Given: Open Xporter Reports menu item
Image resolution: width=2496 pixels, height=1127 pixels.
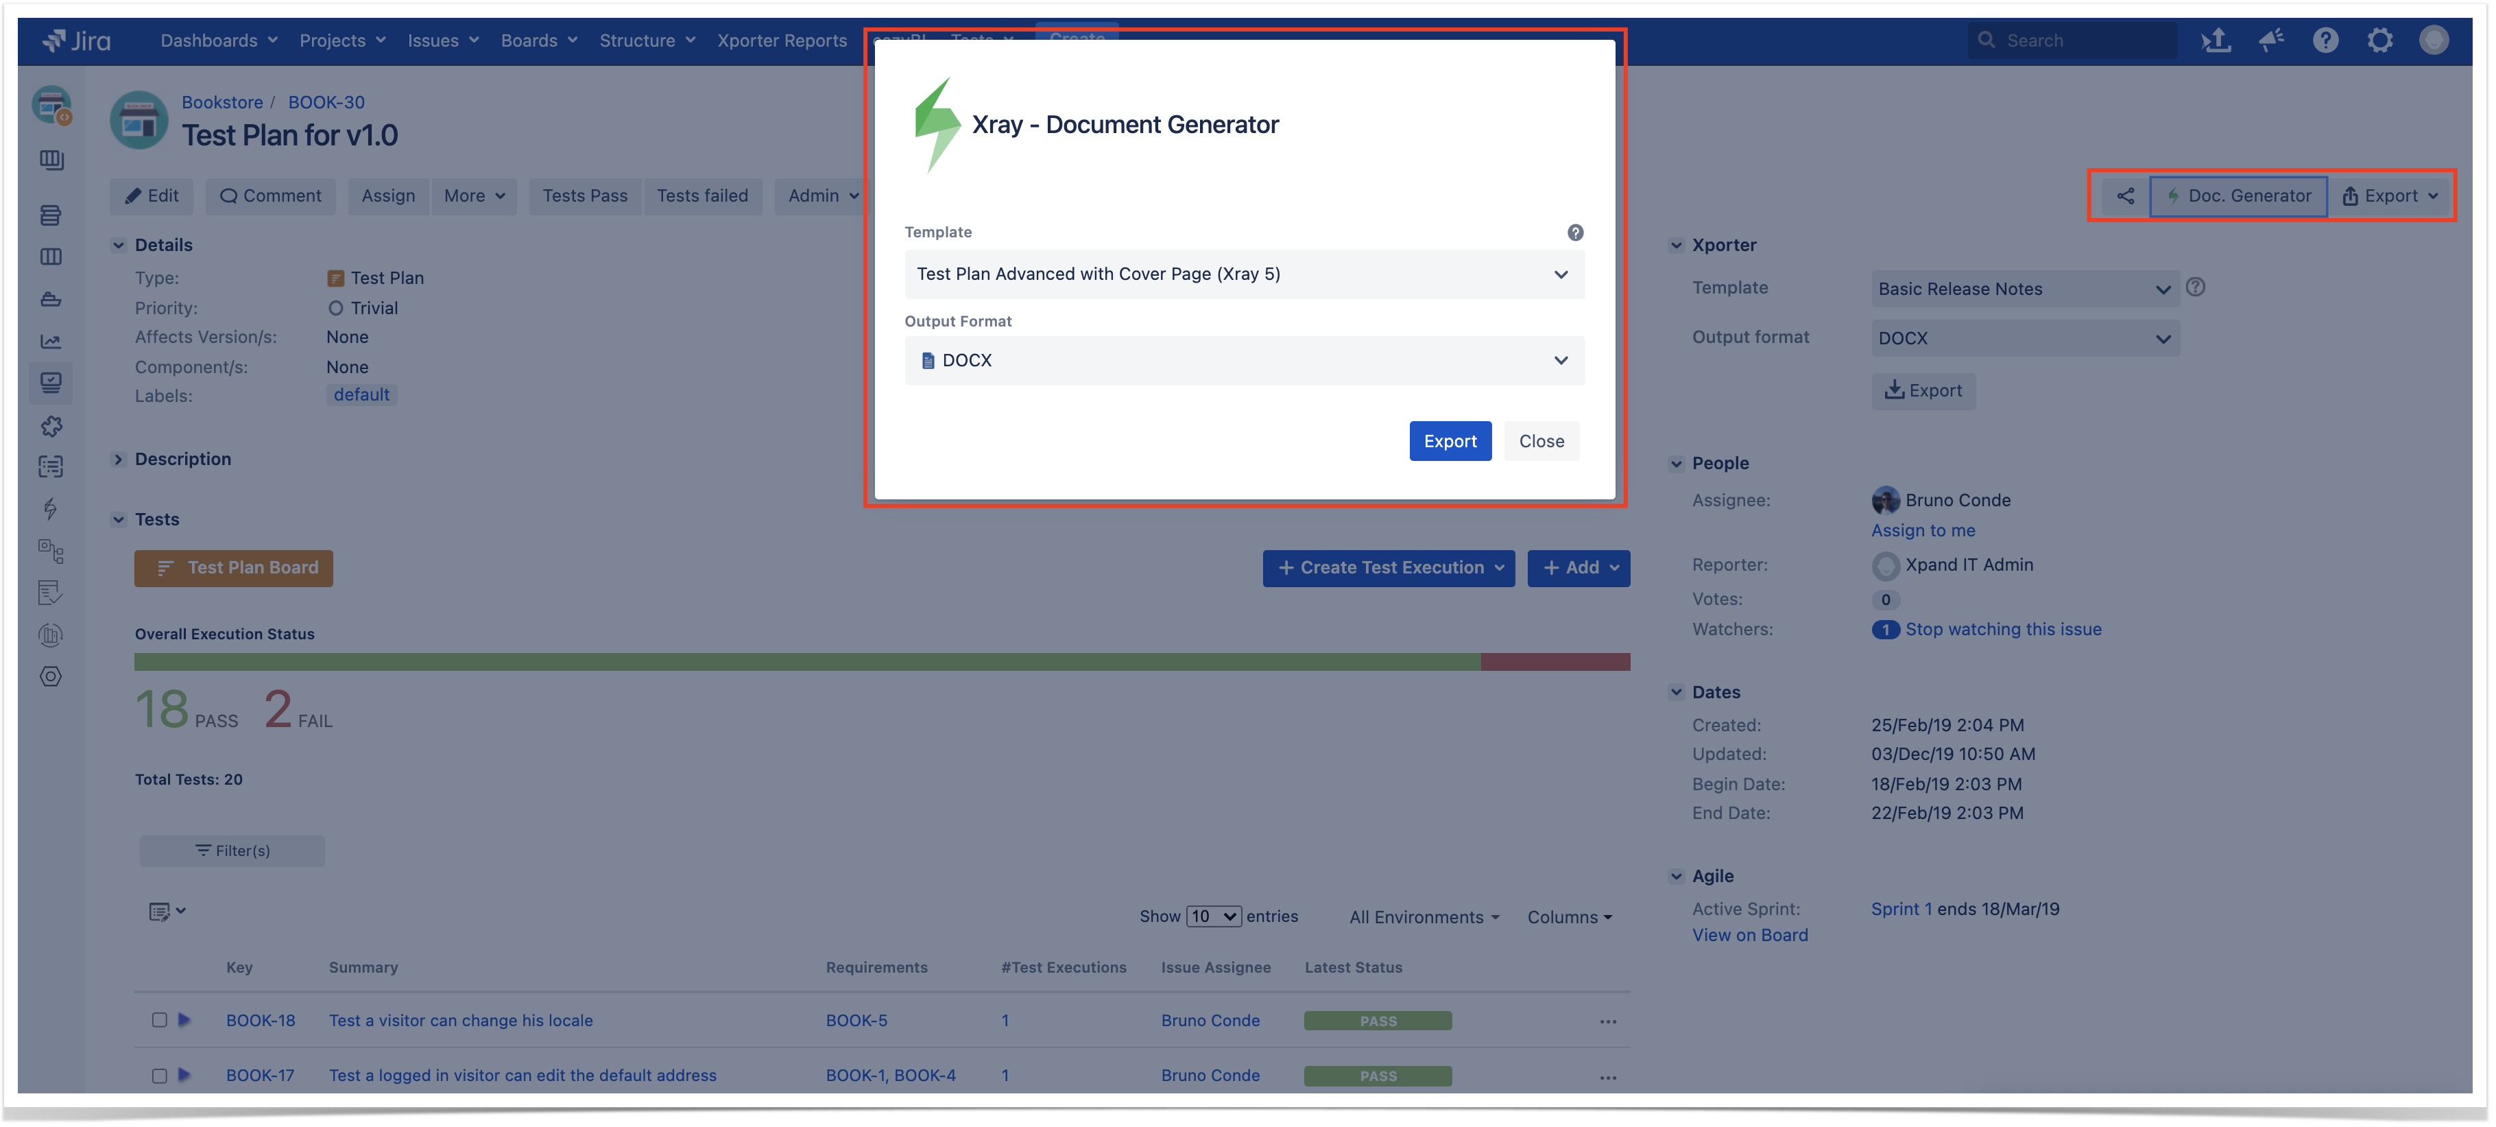Looking at the screenshot, I should click(x=782, y=40).
